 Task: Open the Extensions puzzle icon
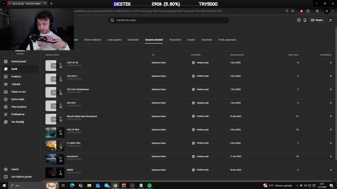pos(308,11)
